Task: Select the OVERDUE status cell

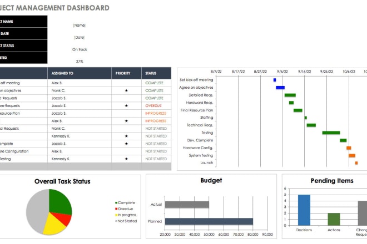Action: point(156,106)
